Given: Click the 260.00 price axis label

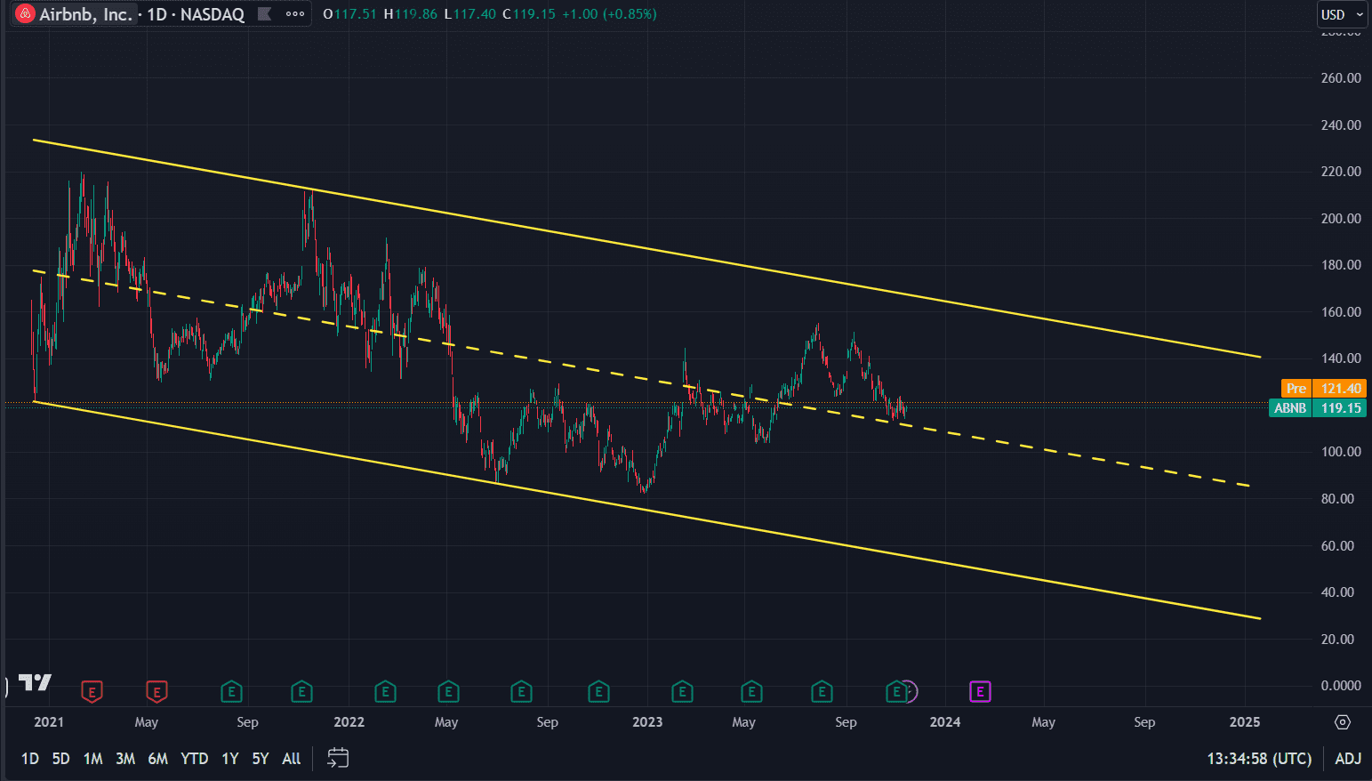Looking at the screenshot, I should pyautogui.click(x=1341, y=78).
